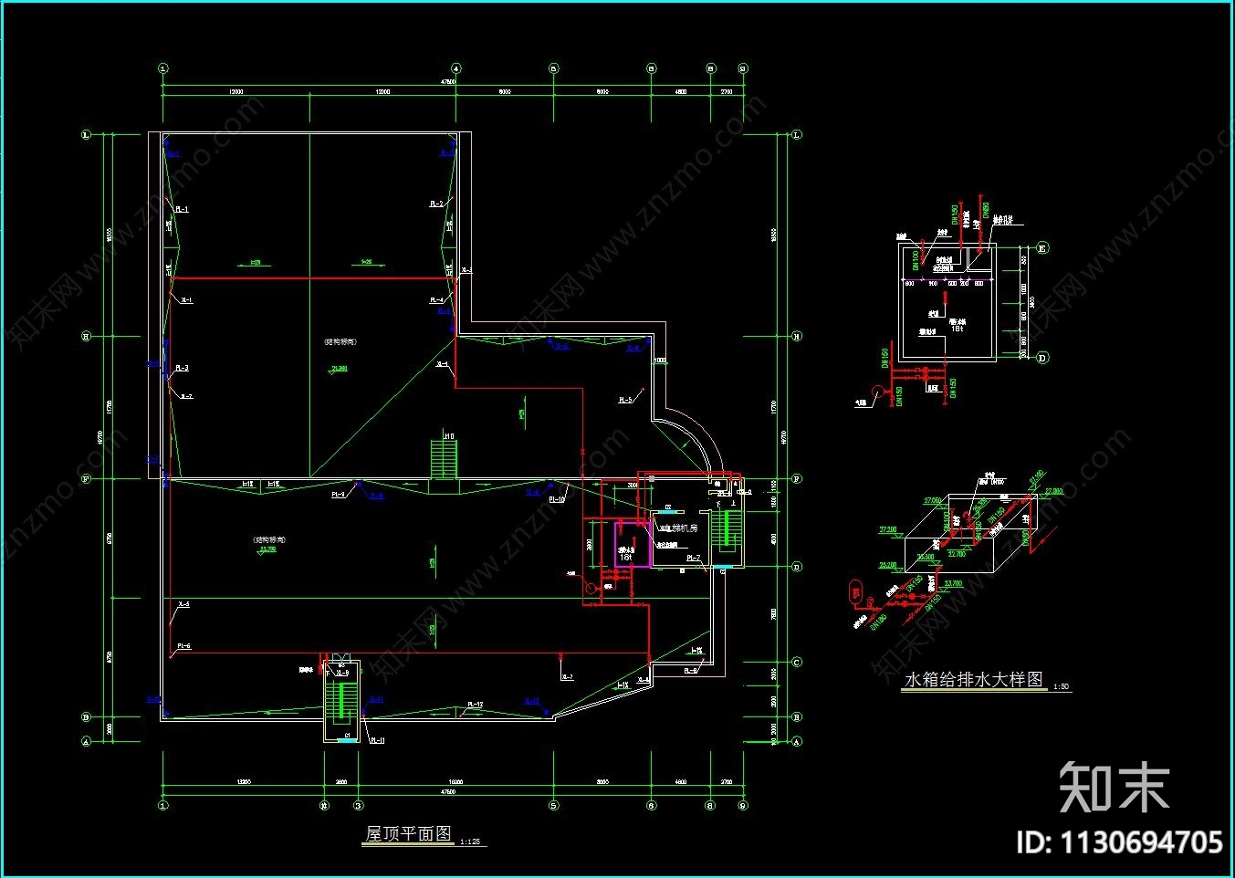This screenshot has width=1235, height=878.
Task: Select the PL-5 drain label
Action: click(625, 400)
